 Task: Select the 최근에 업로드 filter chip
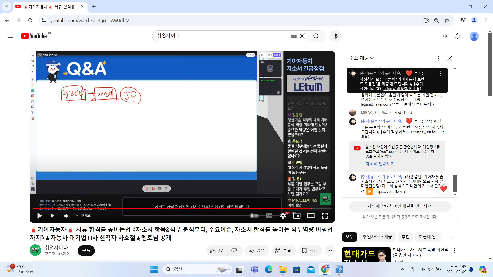click(430, 237)
